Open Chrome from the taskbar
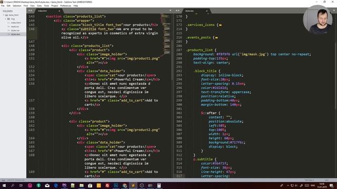Image resolution: width=337 pixels, height=189 pixels. point(124,185)
